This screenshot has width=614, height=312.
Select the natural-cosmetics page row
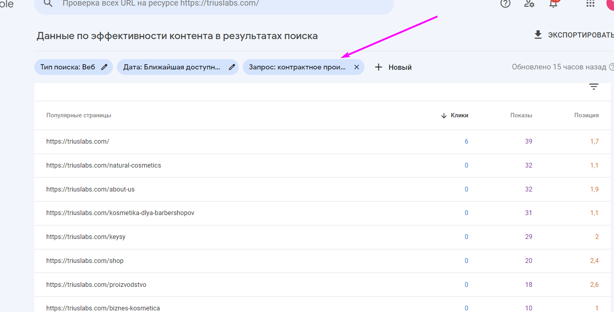click(323, 166)
